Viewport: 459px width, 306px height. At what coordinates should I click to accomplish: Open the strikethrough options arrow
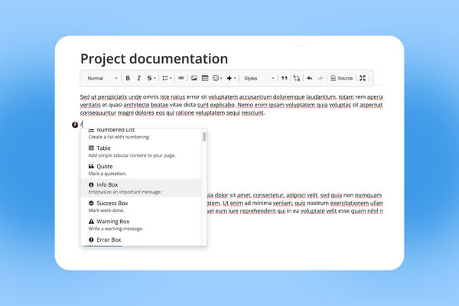(155, 78)
